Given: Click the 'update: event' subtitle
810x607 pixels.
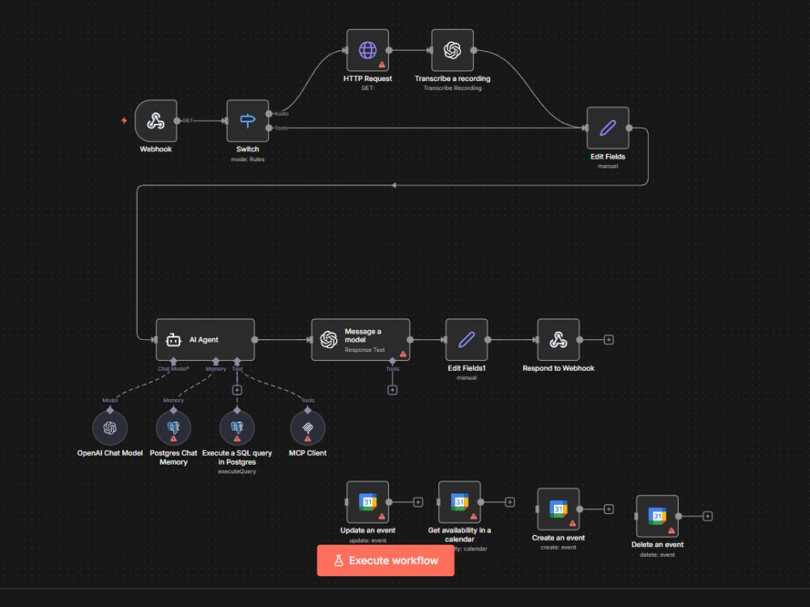Looking at the screenshot, I should (x=367, y=541).
